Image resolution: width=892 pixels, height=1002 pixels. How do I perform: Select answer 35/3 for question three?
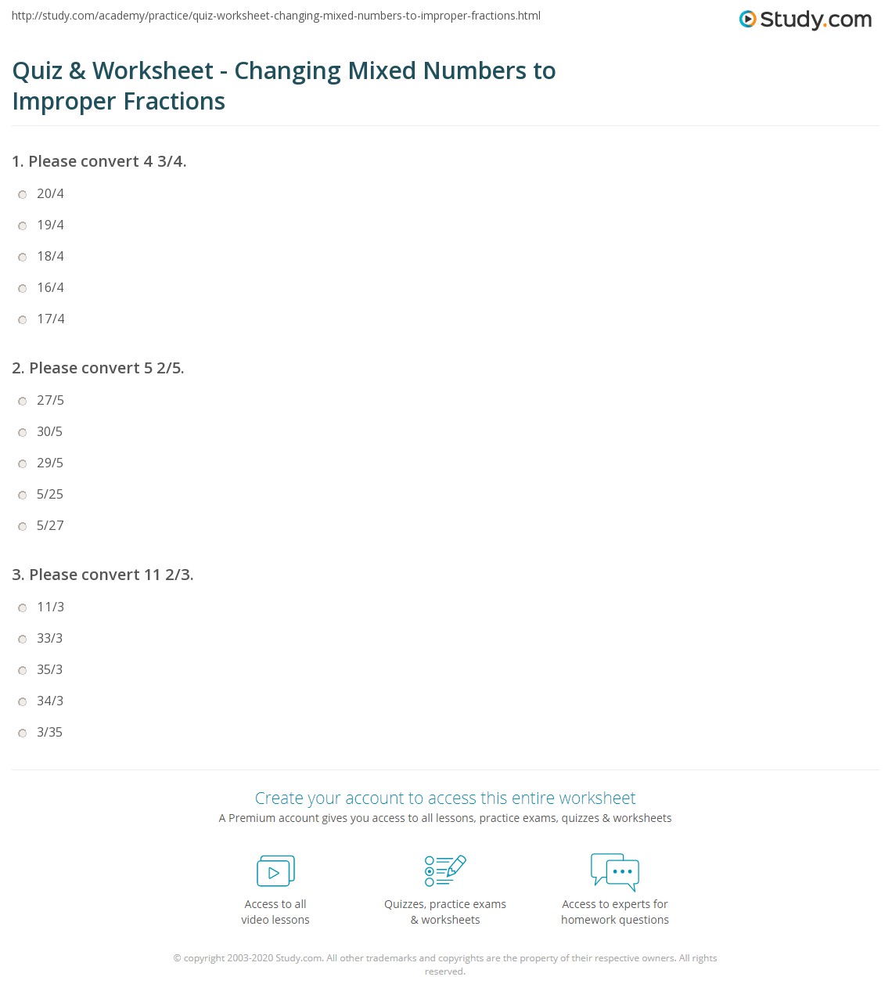(x=23, y=671)
